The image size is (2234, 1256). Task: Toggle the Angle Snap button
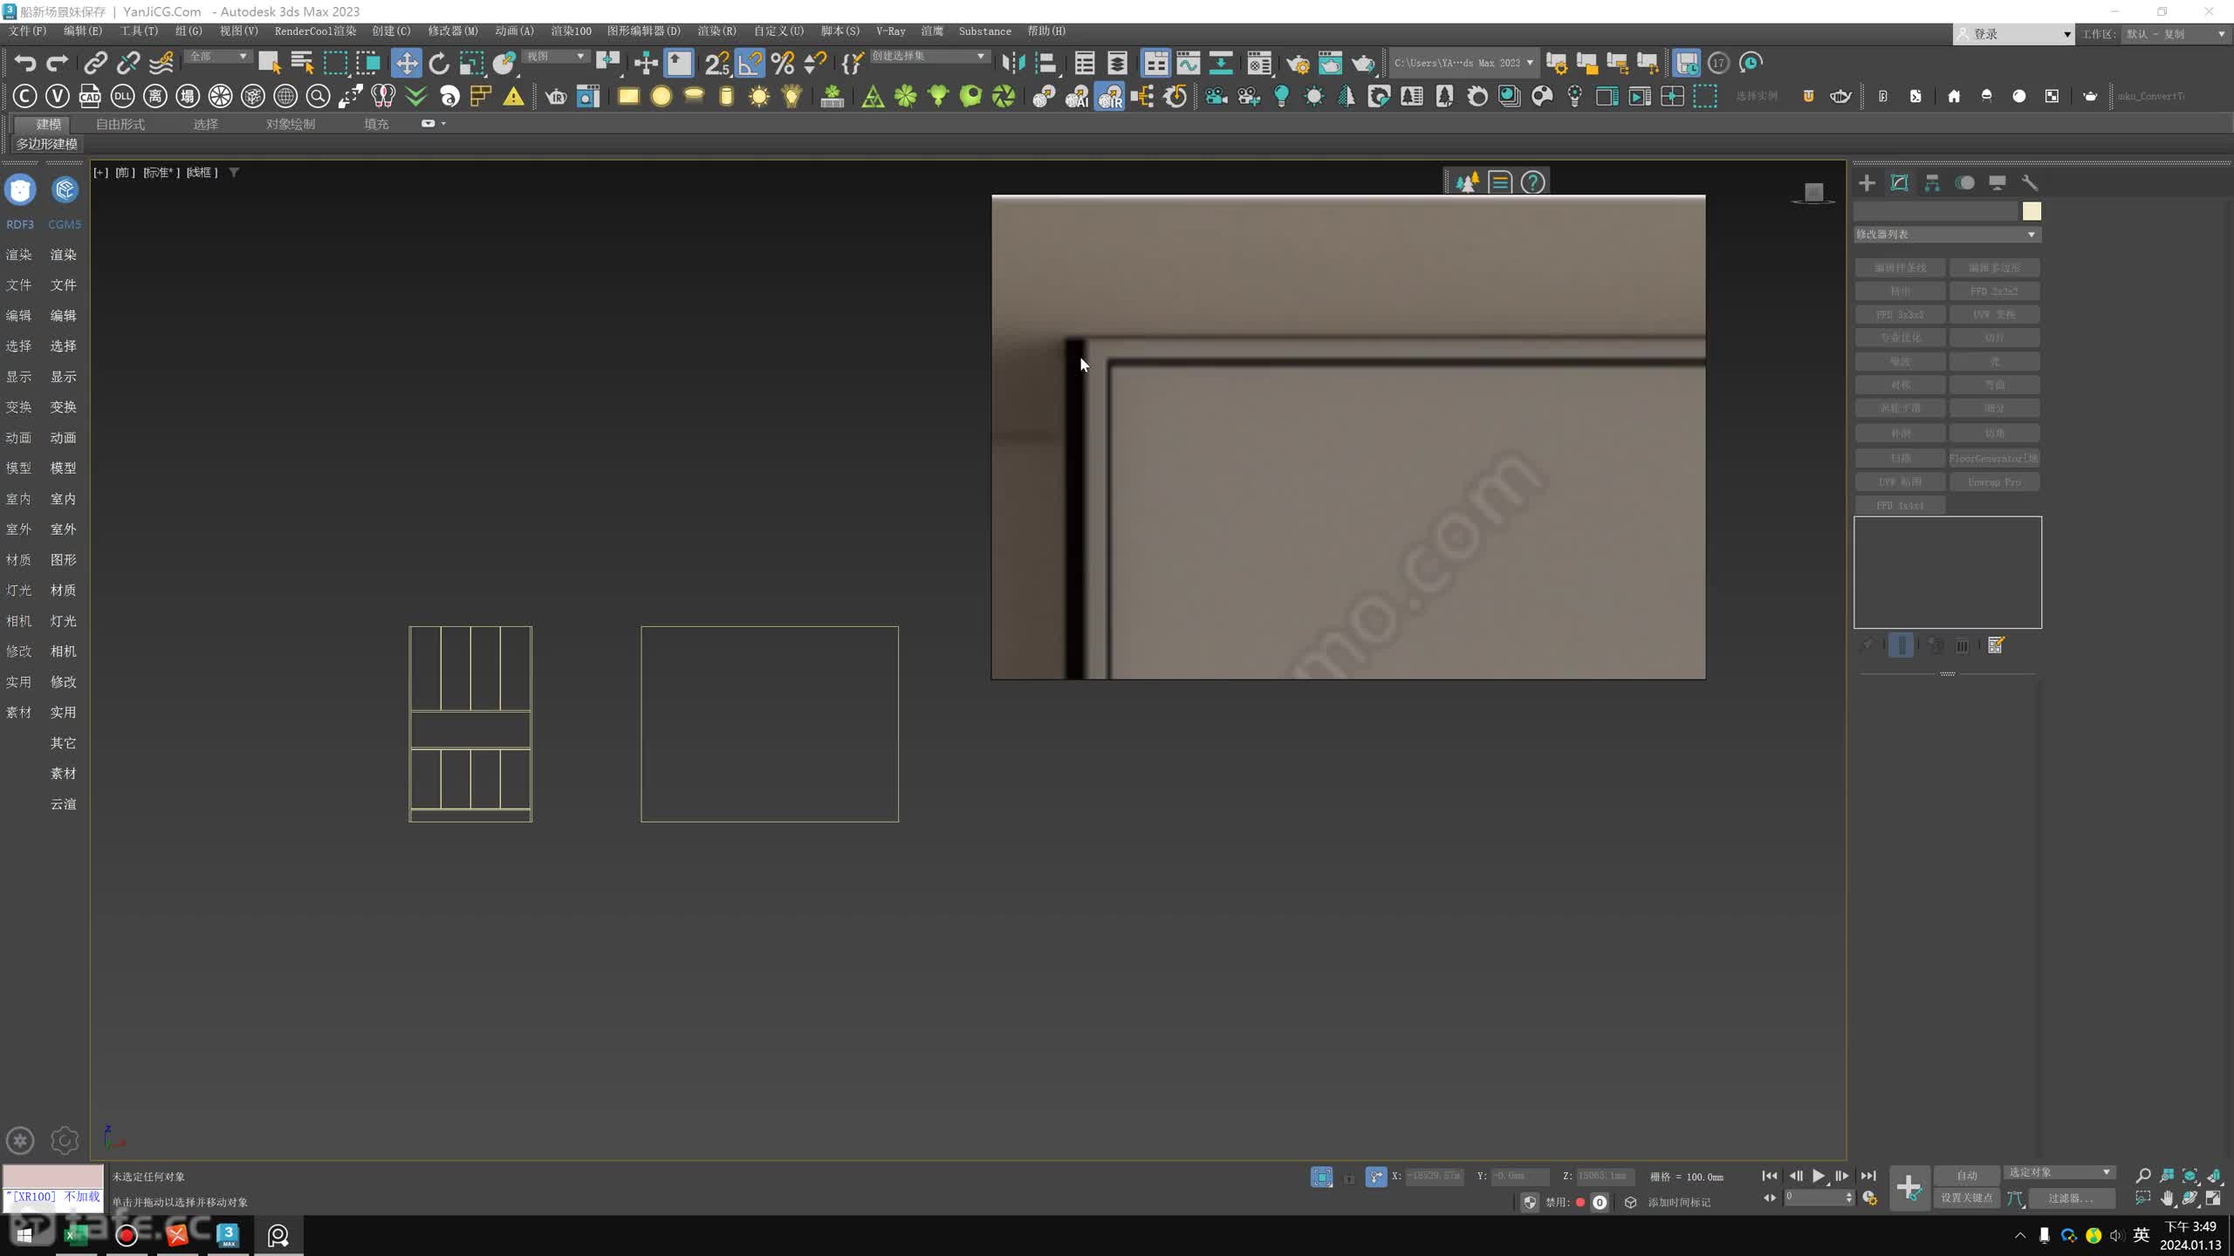tap(750, 63)
